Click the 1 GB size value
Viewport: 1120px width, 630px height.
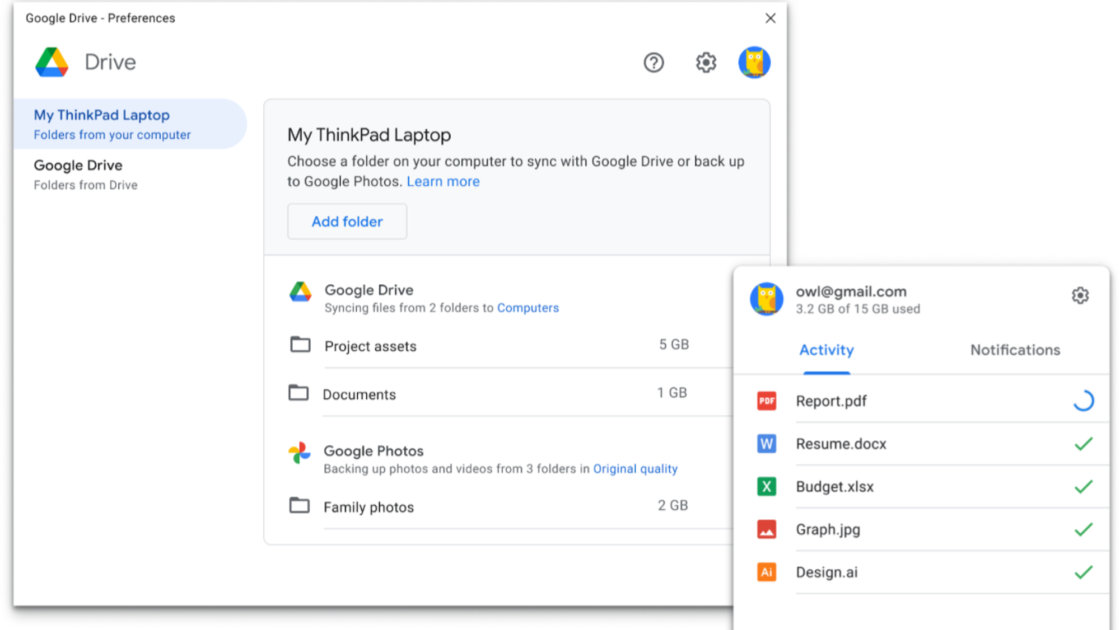click(x=671, y=393)
